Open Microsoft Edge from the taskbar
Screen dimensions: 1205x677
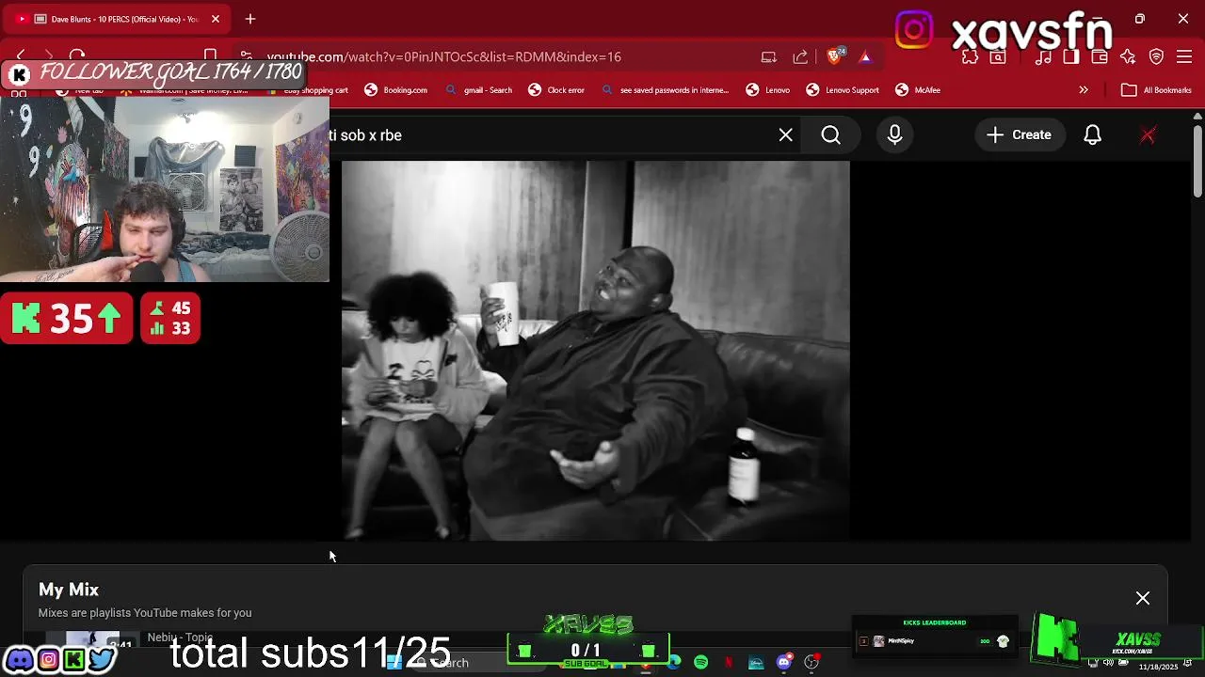[674, 663]
